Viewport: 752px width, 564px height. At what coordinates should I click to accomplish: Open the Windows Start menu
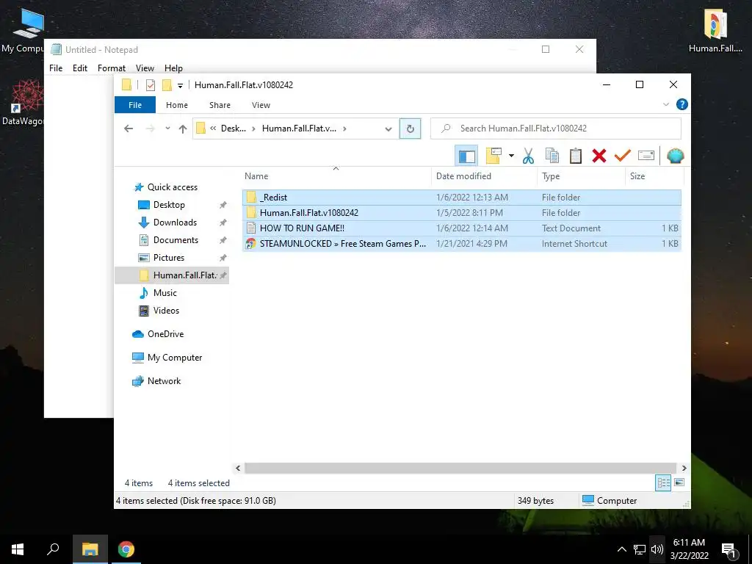[x=18, y=549]
